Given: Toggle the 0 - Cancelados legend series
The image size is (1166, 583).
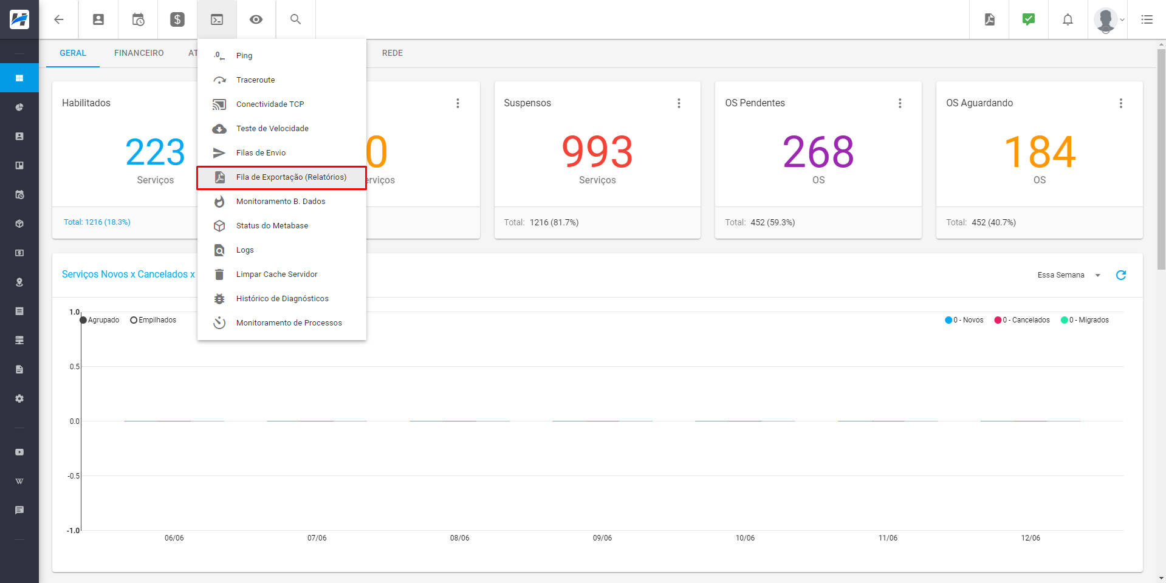Looking at the screenshot, I should (1022, 320).
